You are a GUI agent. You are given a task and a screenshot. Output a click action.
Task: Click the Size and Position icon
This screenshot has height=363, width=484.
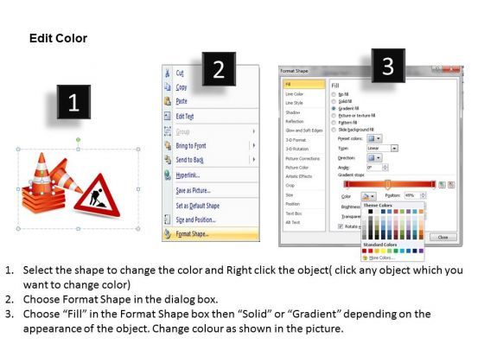pos(168,220)
